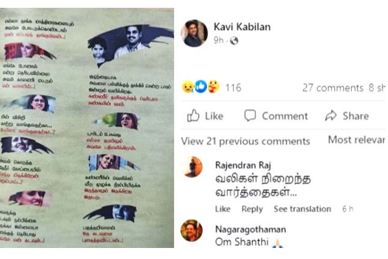The image size is (388, 259).
Task: Like Rajendran Raj's comment
Action: tap(222, 209)
